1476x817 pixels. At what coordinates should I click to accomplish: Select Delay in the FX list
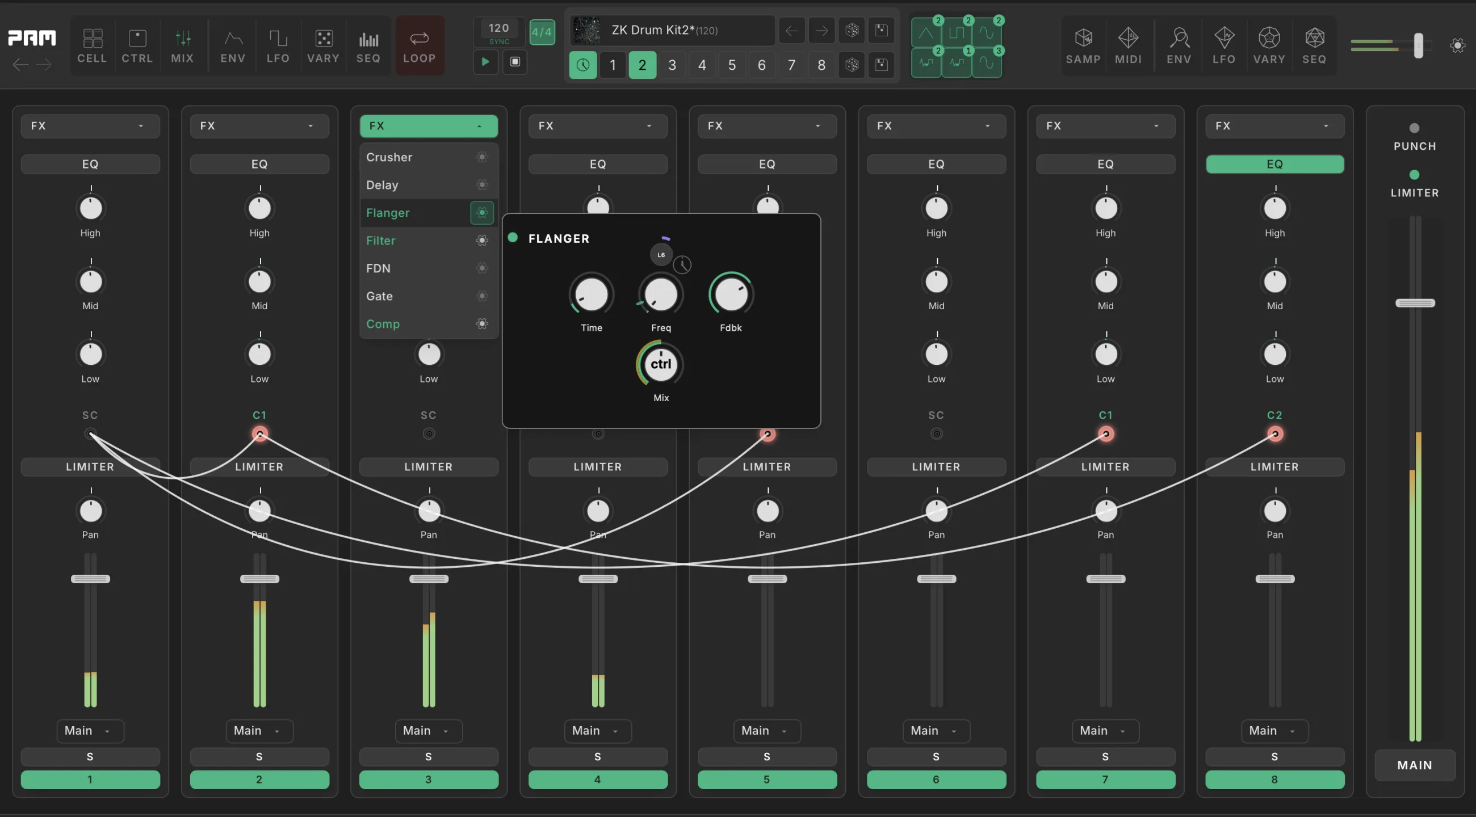tap(429, 185)
